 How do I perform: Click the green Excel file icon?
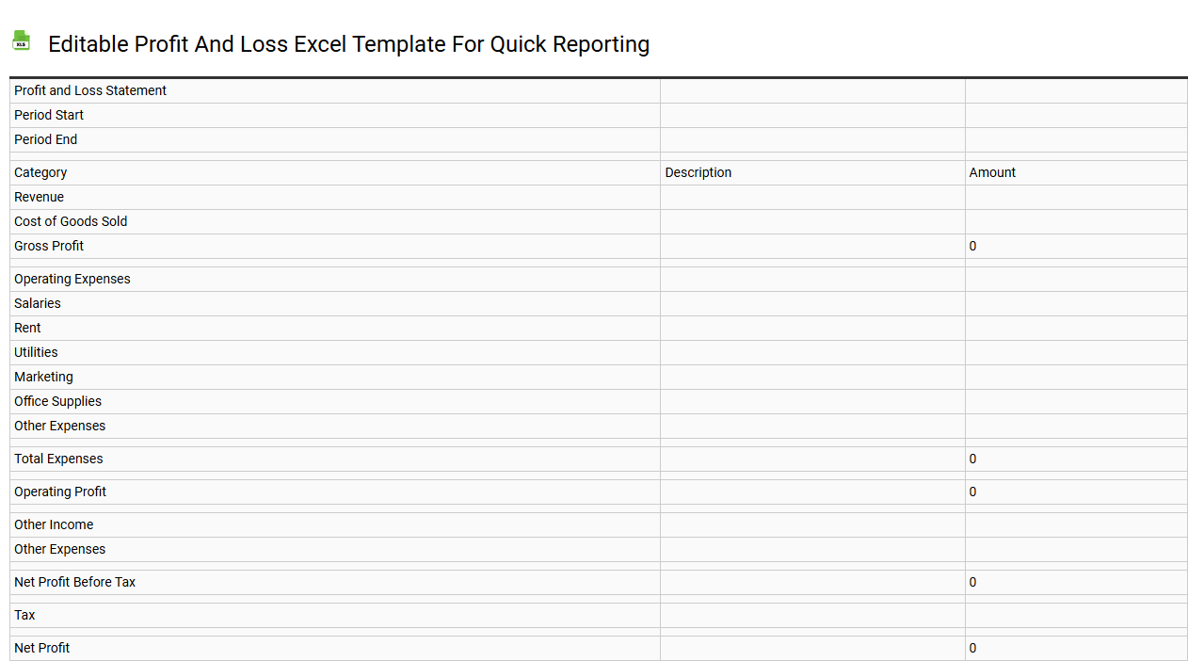21,40
